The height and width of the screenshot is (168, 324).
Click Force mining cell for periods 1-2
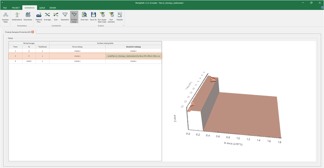pyautogui.click(x=77, y=51)
